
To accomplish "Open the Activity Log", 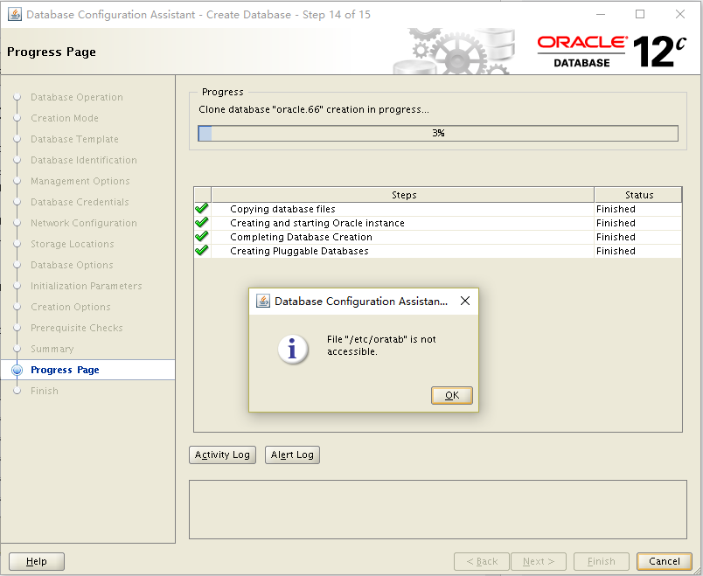I will pos(222,455).
